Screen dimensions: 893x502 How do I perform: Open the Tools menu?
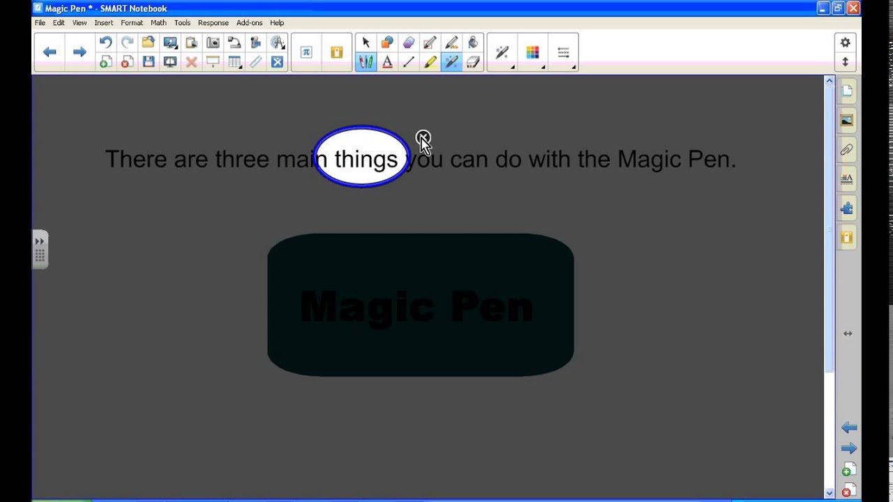click(x=182, y=23)
